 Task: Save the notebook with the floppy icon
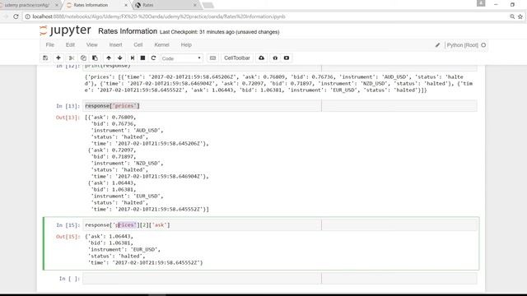tap(45, 58)
